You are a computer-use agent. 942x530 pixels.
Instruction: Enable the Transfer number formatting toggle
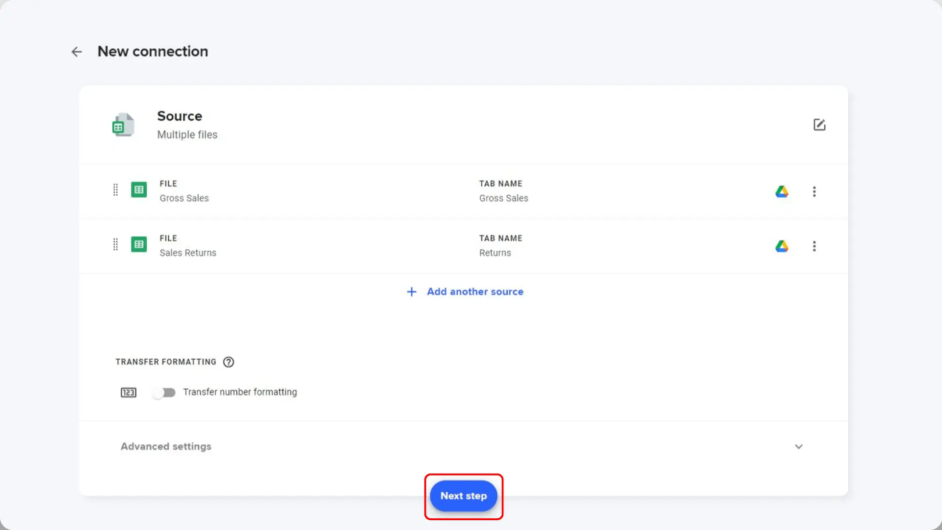pyautogui.click(x=164, y=392)
